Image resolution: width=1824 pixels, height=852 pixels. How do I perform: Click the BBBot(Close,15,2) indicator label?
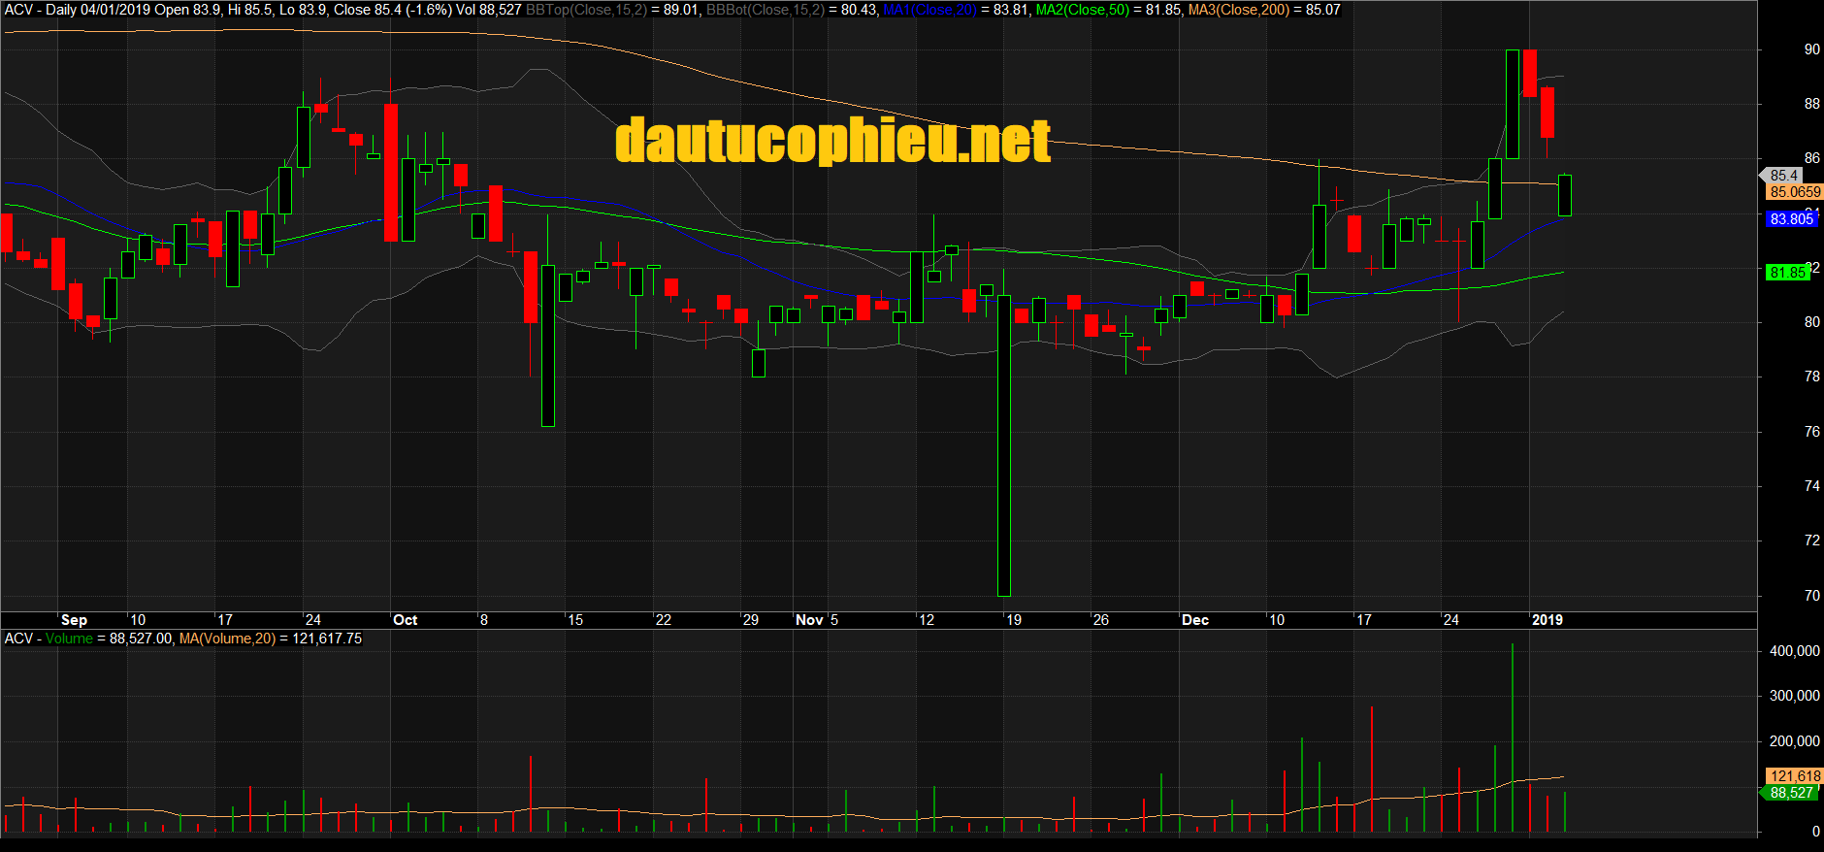(x=765, y=10)
